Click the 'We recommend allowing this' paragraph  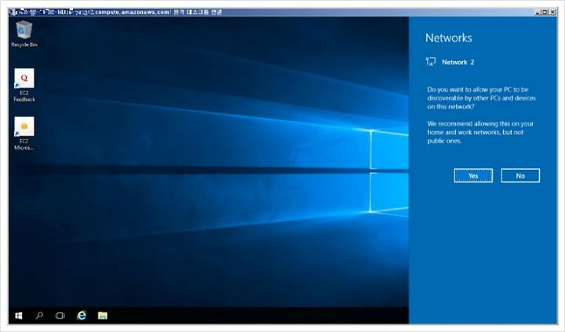click(480, 132)
